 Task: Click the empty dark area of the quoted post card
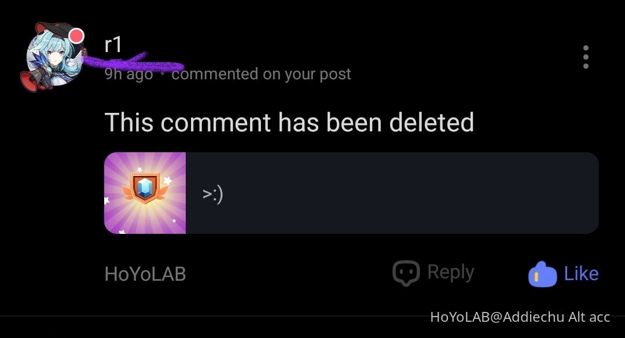coord(410,193)
